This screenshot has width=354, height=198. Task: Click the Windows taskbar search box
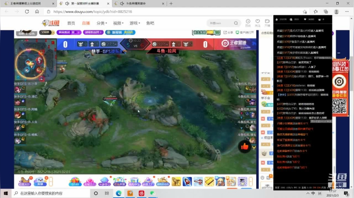[51, 193]
